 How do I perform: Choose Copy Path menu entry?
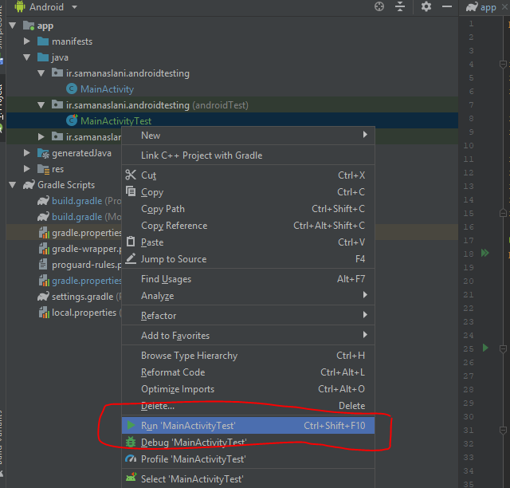click(x=249, y=209)
